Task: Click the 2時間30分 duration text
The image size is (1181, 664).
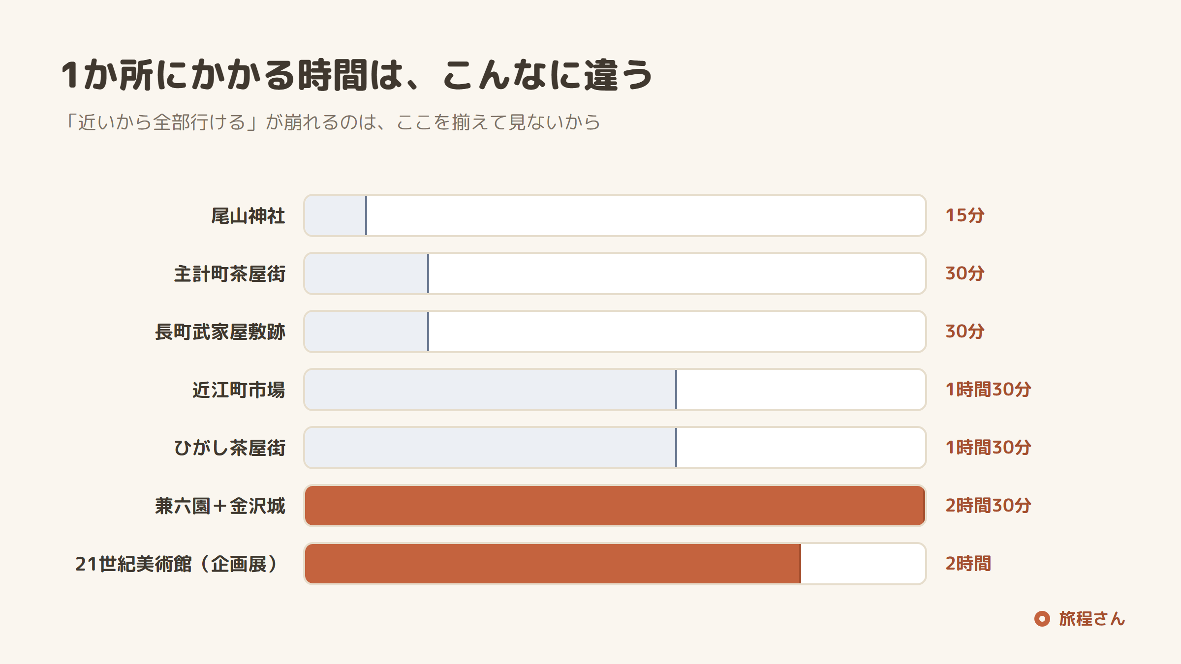Action: pos(988,506)
